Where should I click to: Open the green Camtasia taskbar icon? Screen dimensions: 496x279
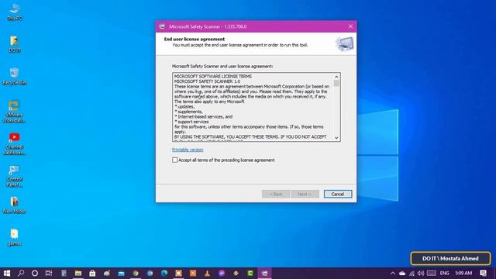[x=250, y=274]
